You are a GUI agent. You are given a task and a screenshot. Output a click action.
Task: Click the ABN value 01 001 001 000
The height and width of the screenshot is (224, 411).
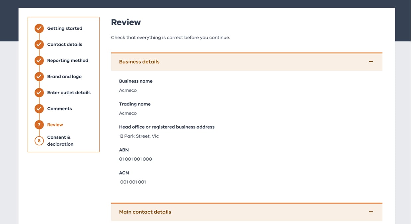tap(135, 159)
